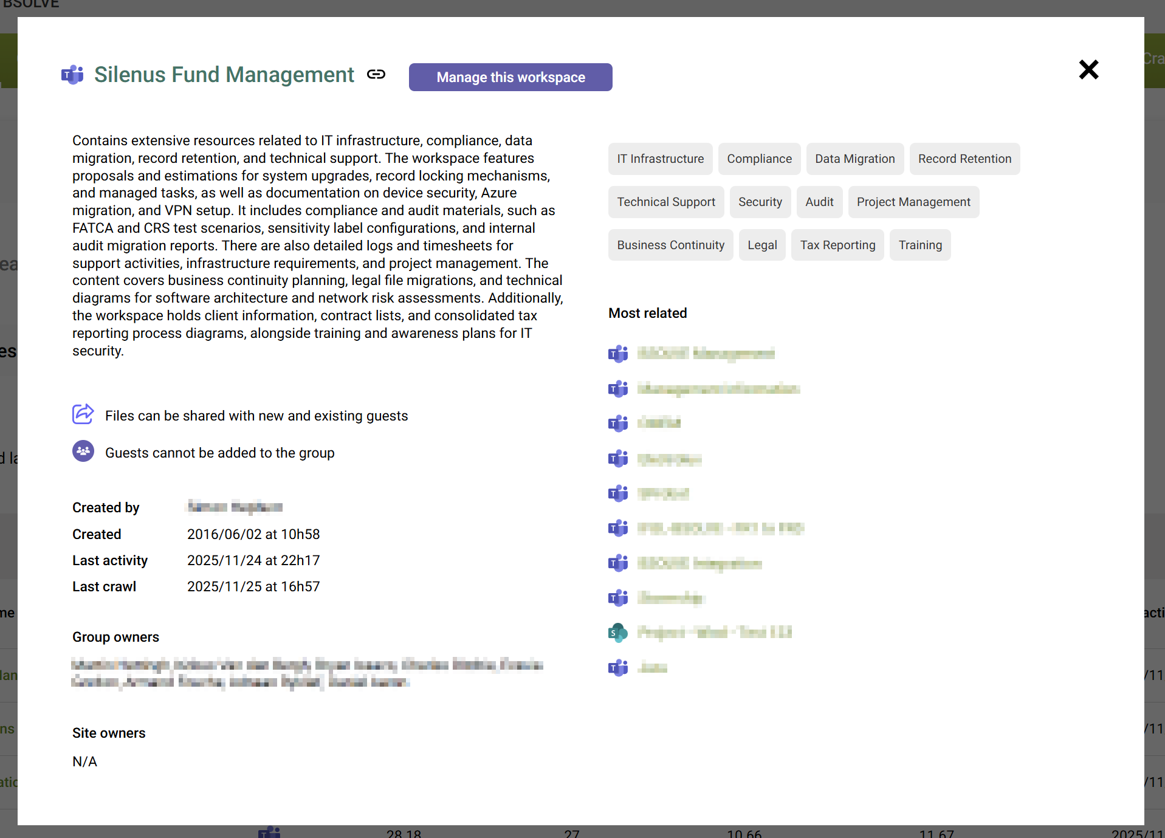Open the SharePoint related workspace icon
This screenshot has width=1165, height=838.
(618, 633)
